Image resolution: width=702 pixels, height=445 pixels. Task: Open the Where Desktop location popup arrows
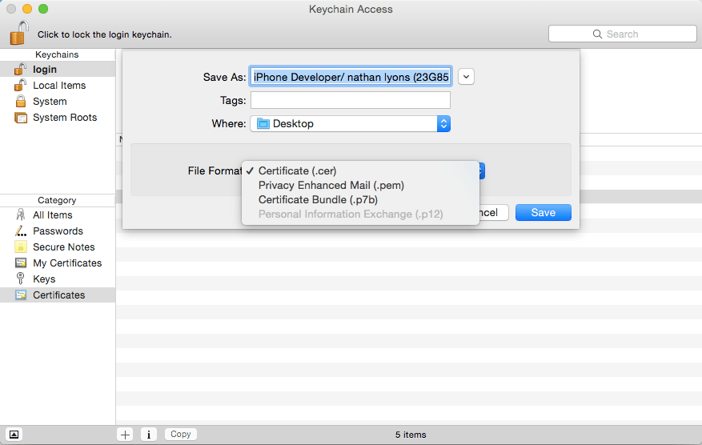coord(443,123)
